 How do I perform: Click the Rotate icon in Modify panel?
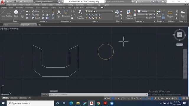pyautogui.click(x=43, y=11)
